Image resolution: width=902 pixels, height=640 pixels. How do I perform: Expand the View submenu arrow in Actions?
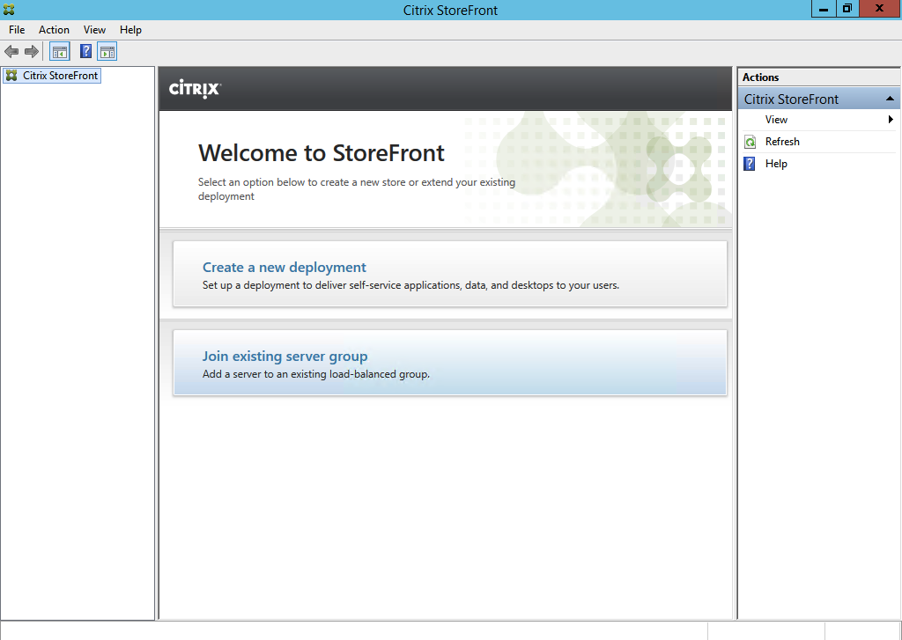coord(891,120)
